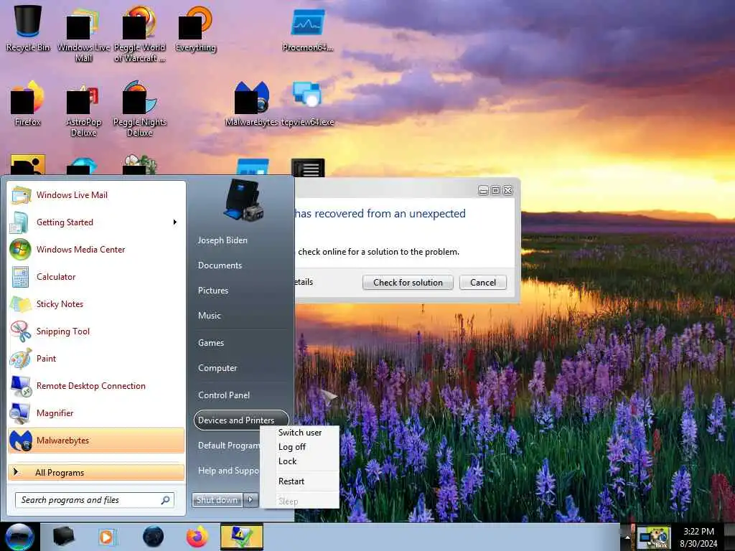
Task: Open Devices and Printers
Action: coord(241,420)
